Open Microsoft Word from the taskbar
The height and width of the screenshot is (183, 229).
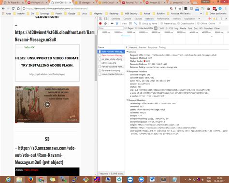point(152,179)
